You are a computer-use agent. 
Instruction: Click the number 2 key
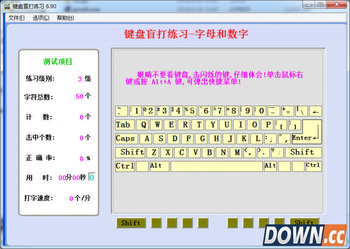149,111
